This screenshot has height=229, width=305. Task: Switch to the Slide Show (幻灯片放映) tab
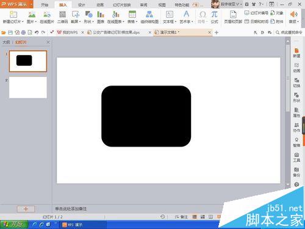[121, 5]
